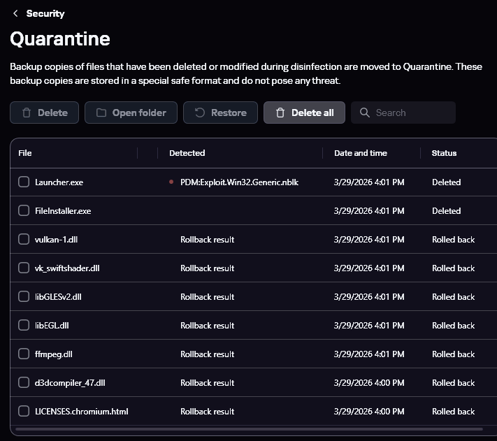
Task: Sort by the Status column header
Action: point(444,153)
